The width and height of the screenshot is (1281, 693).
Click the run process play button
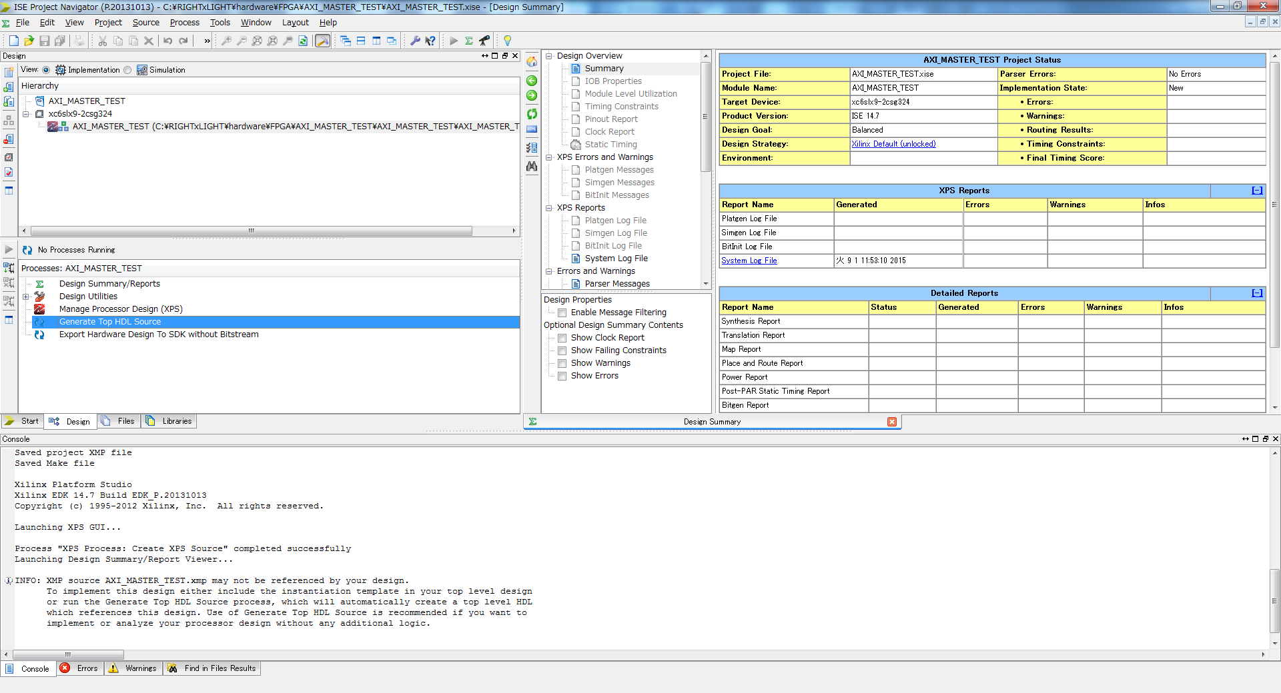tap(454, 41)
